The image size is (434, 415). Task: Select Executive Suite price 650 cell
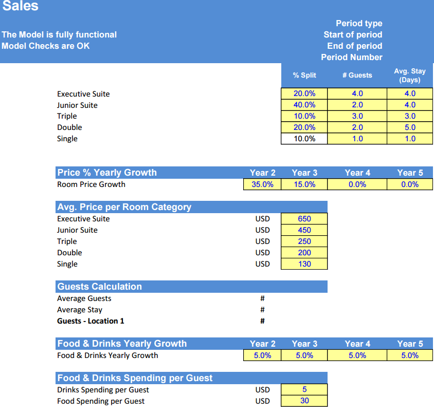[304, 219]
